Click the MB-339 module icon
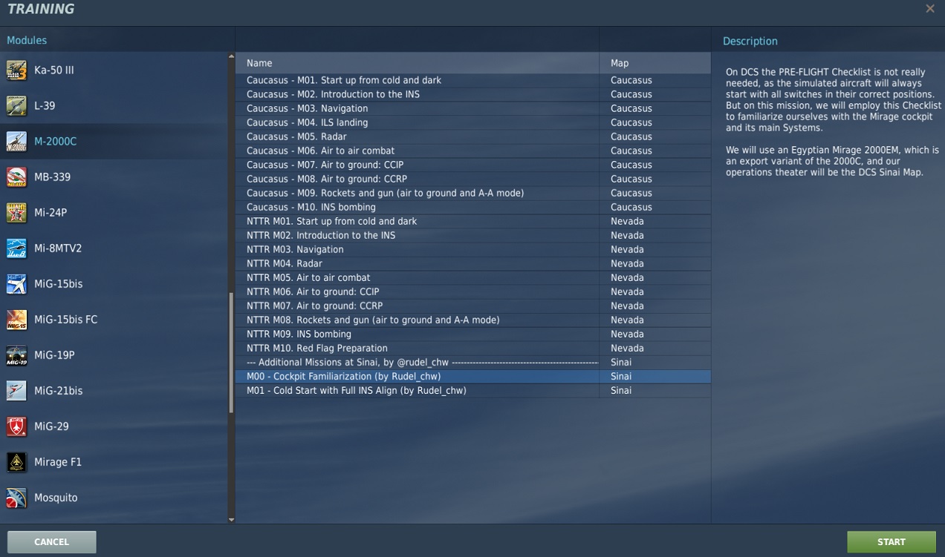This screenshot has width=945, height=557. pyautogui.click(x=16, y=177)
